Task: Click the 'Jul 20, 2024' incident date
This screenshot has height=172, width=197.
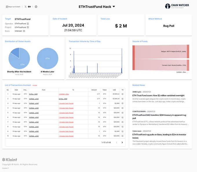Action: point(73,25)
